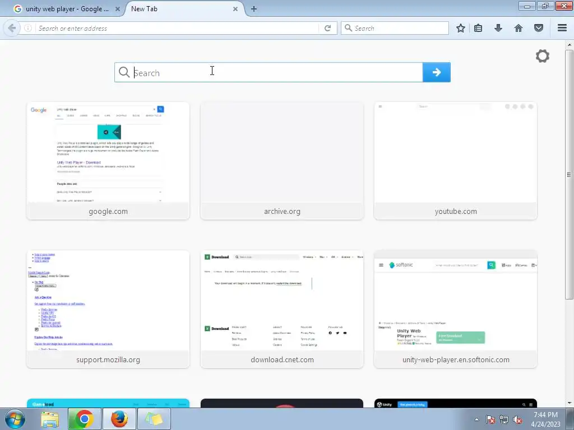The height and width of the screenshot is (430, 574).
Task: Click the scrollbar up arrow
Action: pos(569,45)
